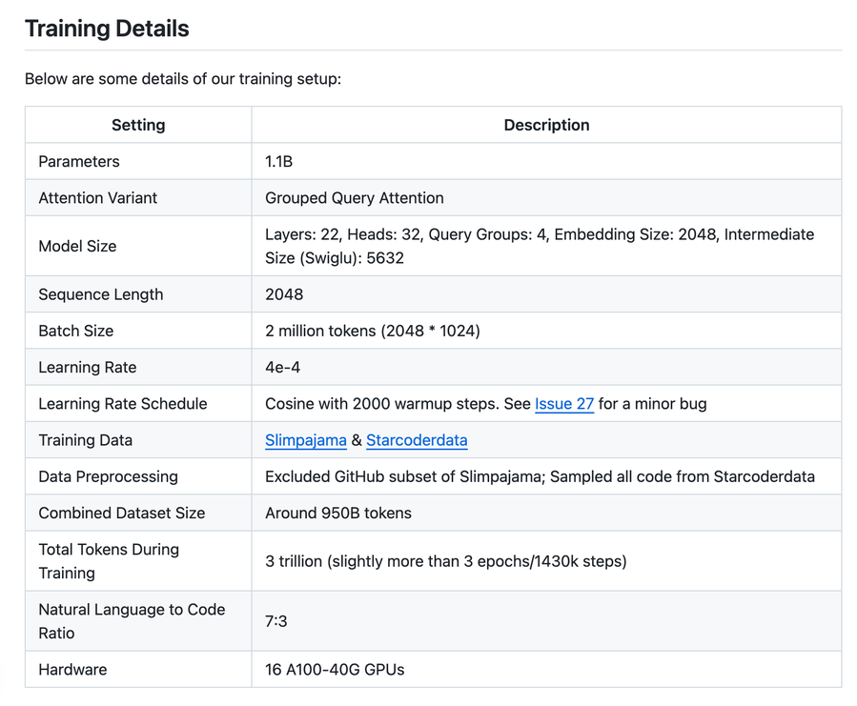Click the Grouped Query Attention cell
The height and width of the screenshot is (706, 857).
click(x=355, y=198)
